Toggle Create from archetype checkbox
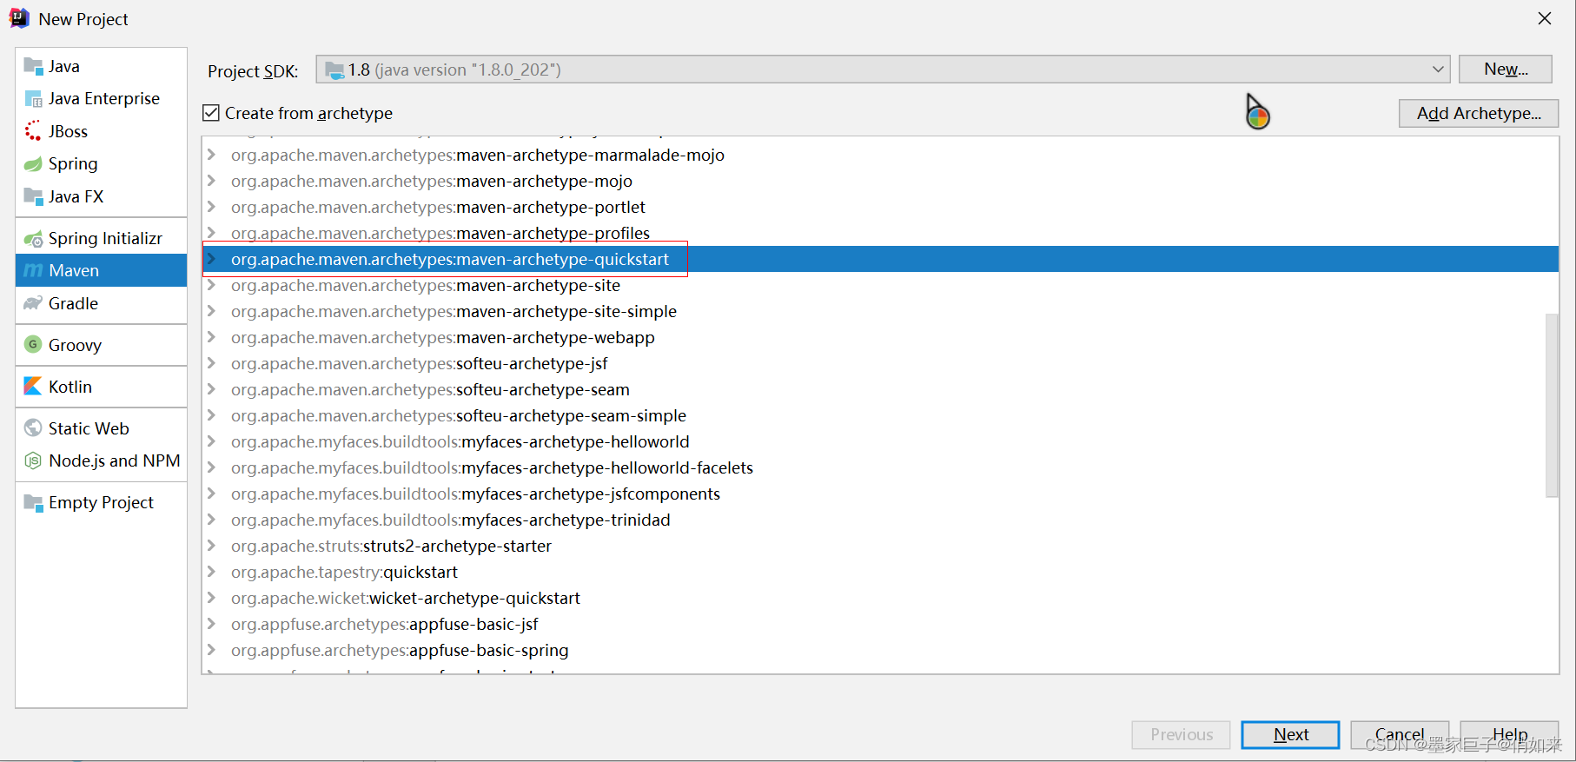 click(211, 113)
